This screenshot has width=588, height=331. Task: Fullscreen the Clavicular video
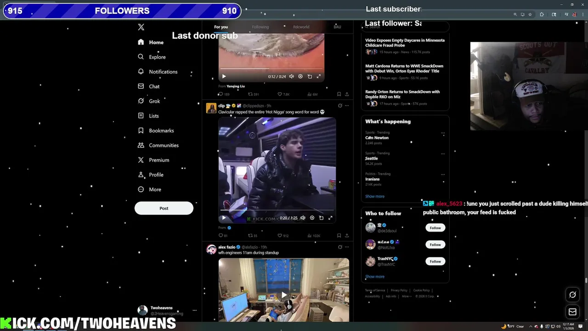click(330, 218)
